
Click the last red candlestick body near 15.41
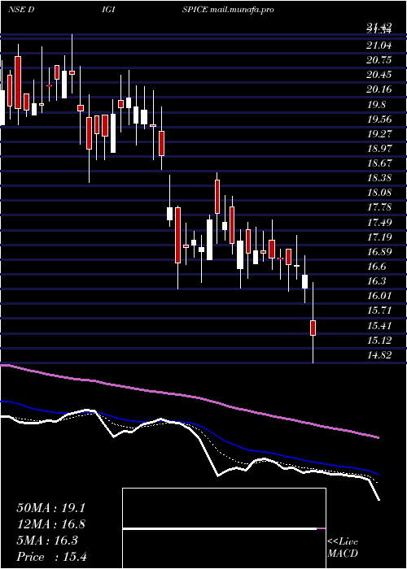[313, 328]
